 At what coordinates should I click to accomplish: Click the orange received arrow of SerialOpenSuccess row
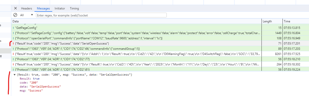[13, 43]
